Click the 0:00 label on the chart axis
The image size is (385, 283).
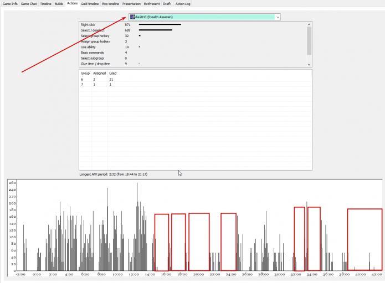pos(37,274)
